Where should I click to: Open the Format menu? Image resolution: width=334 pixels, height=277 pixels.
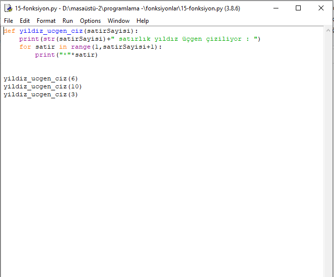tap(46, 21)
